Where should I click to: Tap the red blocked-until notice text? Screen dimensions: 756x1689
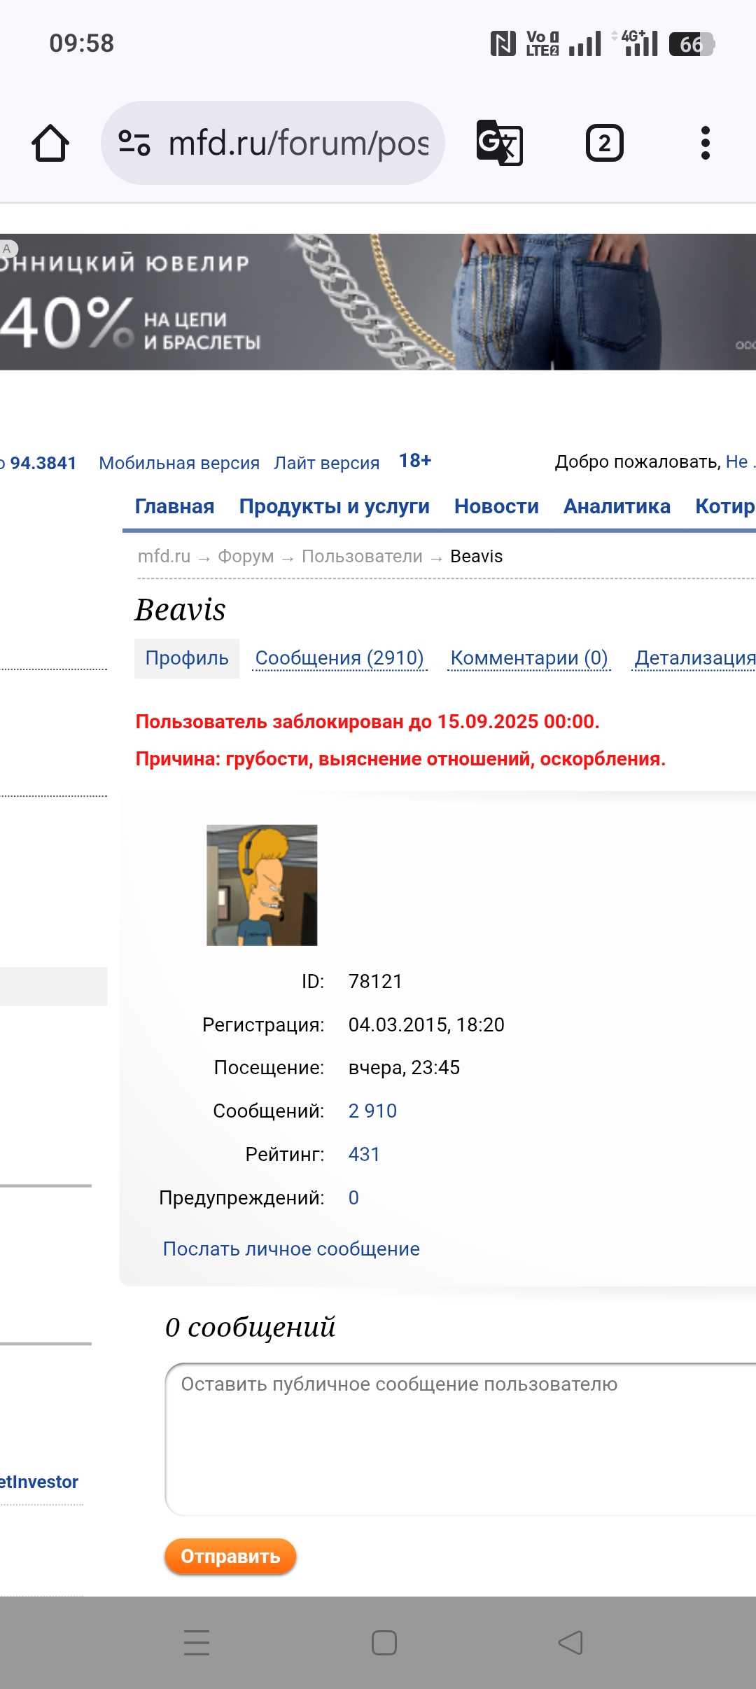pos(367,722)
